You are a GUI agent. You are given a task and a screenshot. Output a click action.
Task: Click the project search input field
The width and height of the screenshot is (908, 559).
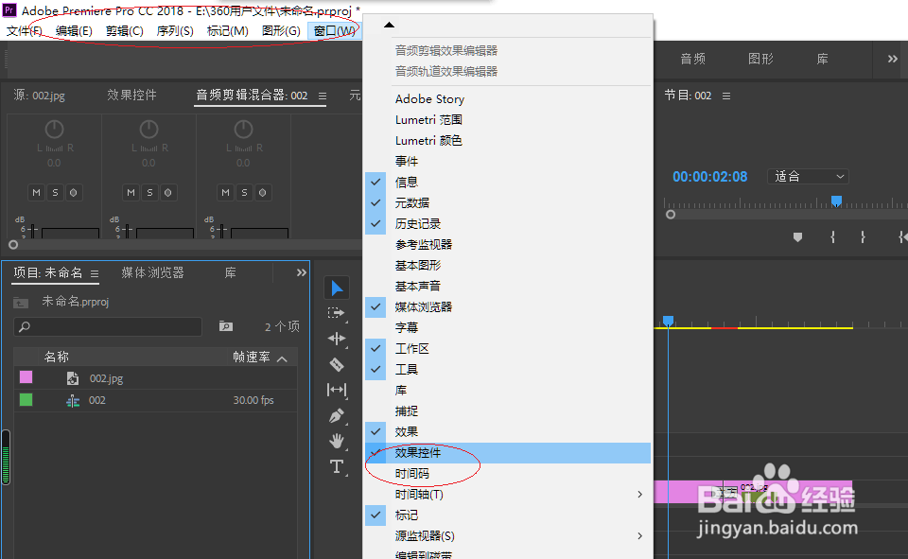[108, 326]
